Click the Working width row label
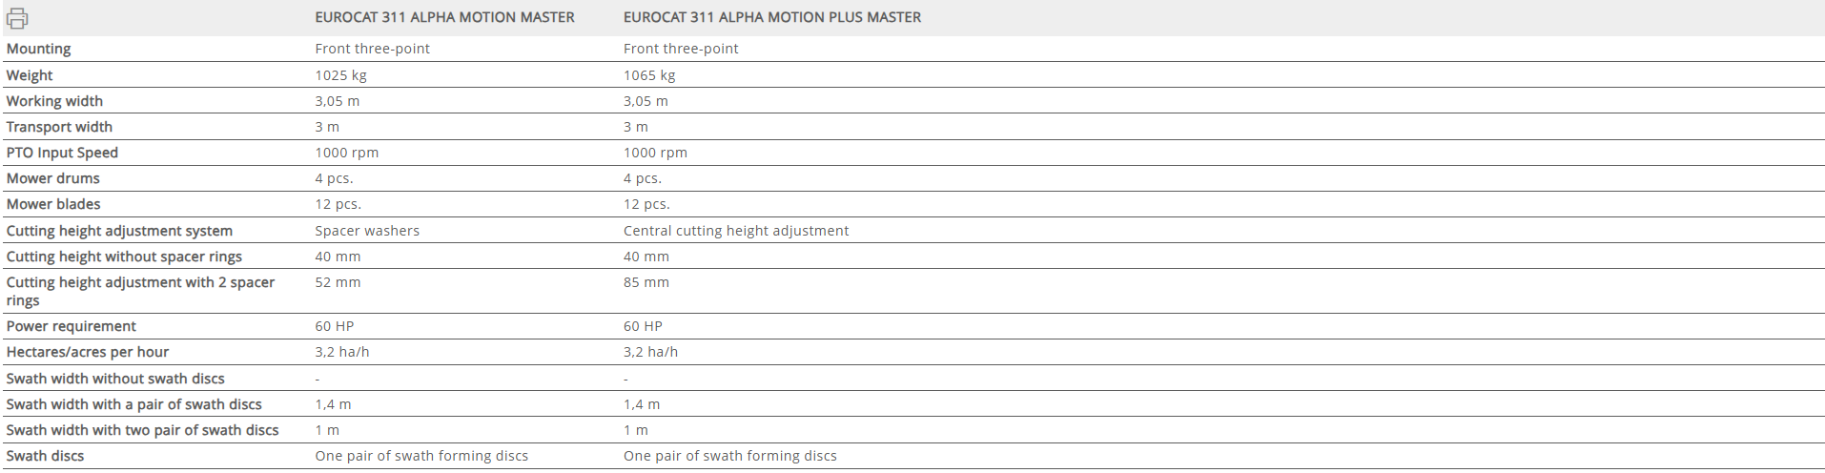The image size is (1825, 473). tap(54, 101)
